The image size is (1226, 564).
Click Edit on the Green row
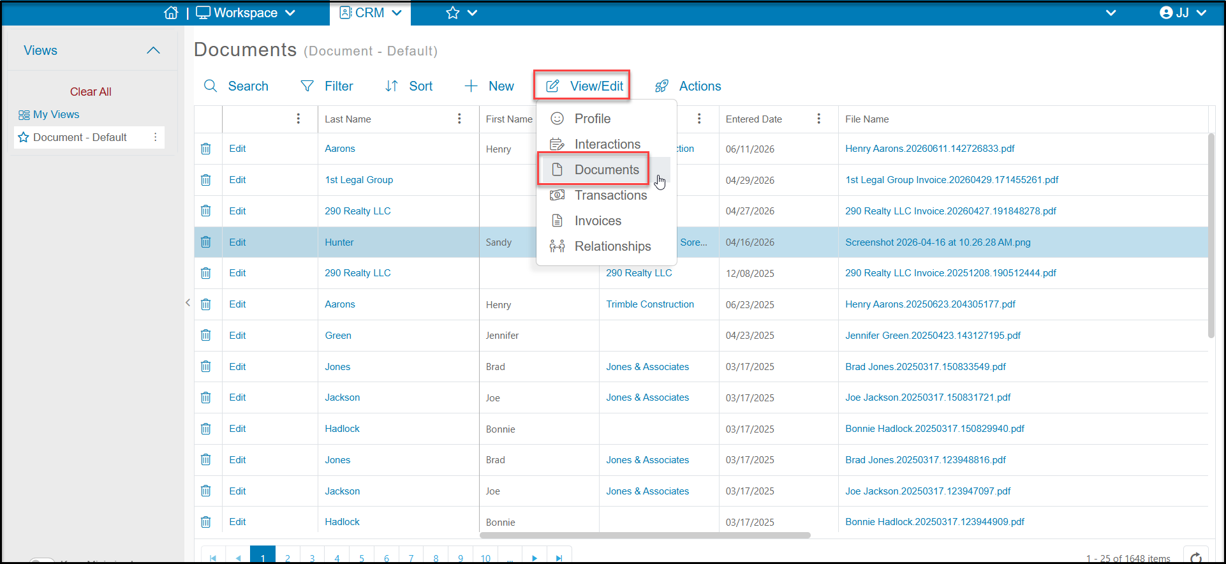point(237,336)
